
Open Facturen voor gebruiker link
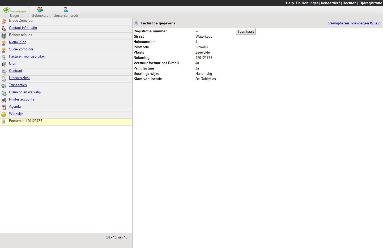click(x=27, y=56)
